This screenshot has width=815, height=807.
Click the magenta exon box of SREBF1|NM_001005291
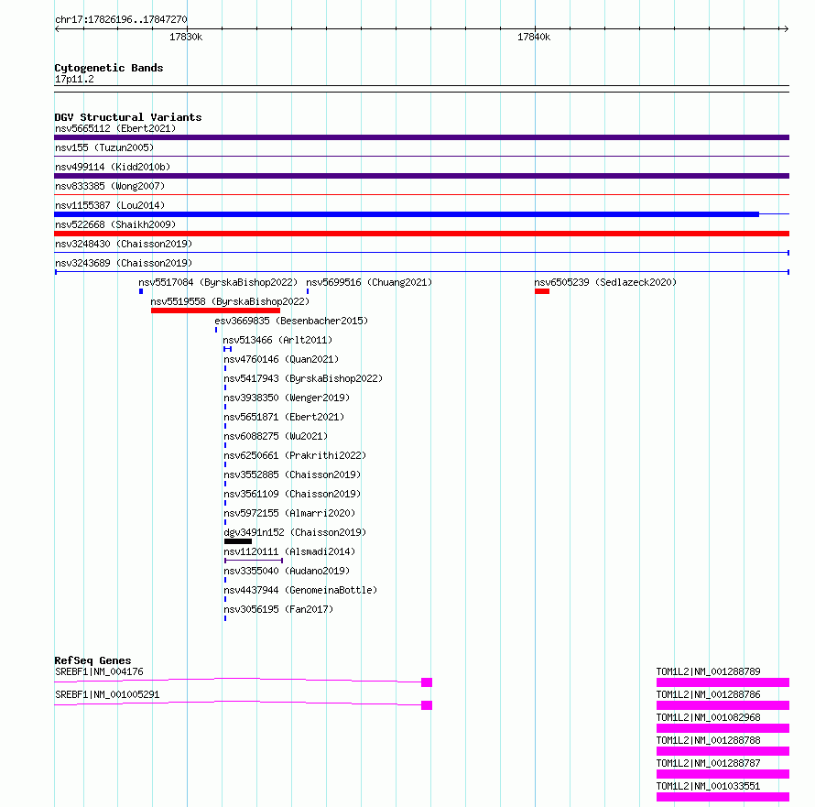click(x=427, y=705)
